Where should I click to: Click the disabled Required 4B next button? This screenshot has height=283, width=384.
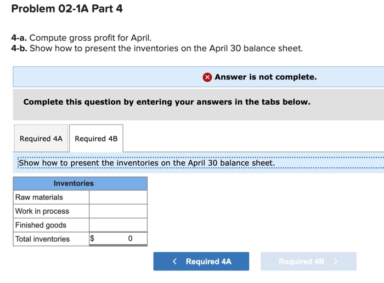tap(308, 262)
